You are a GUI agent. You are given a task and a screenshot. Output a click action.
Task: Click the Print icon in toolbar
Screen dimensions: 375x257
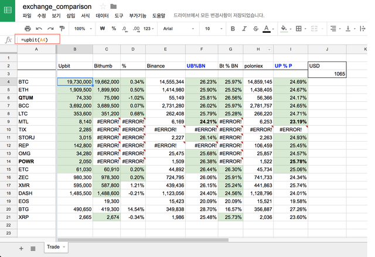28,28
